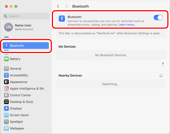This screenshot has height=134, width=170.
Task: Open Desktop & Dock settings
Action: point(21,102)
